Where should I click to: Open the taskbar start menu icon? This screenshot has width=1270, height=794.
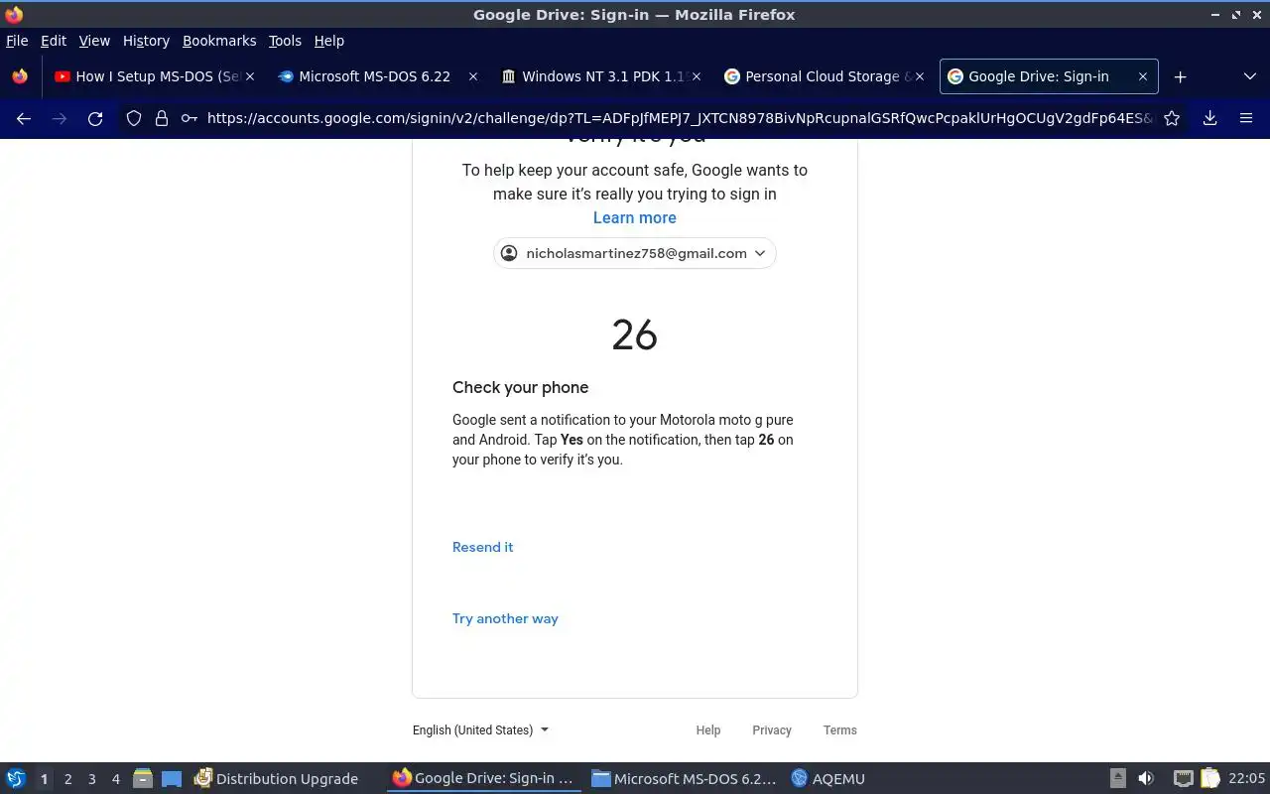click(16, 779)
